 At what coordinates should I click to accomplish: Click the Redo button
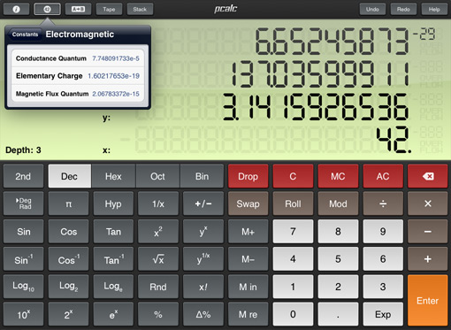coord(403,9)
